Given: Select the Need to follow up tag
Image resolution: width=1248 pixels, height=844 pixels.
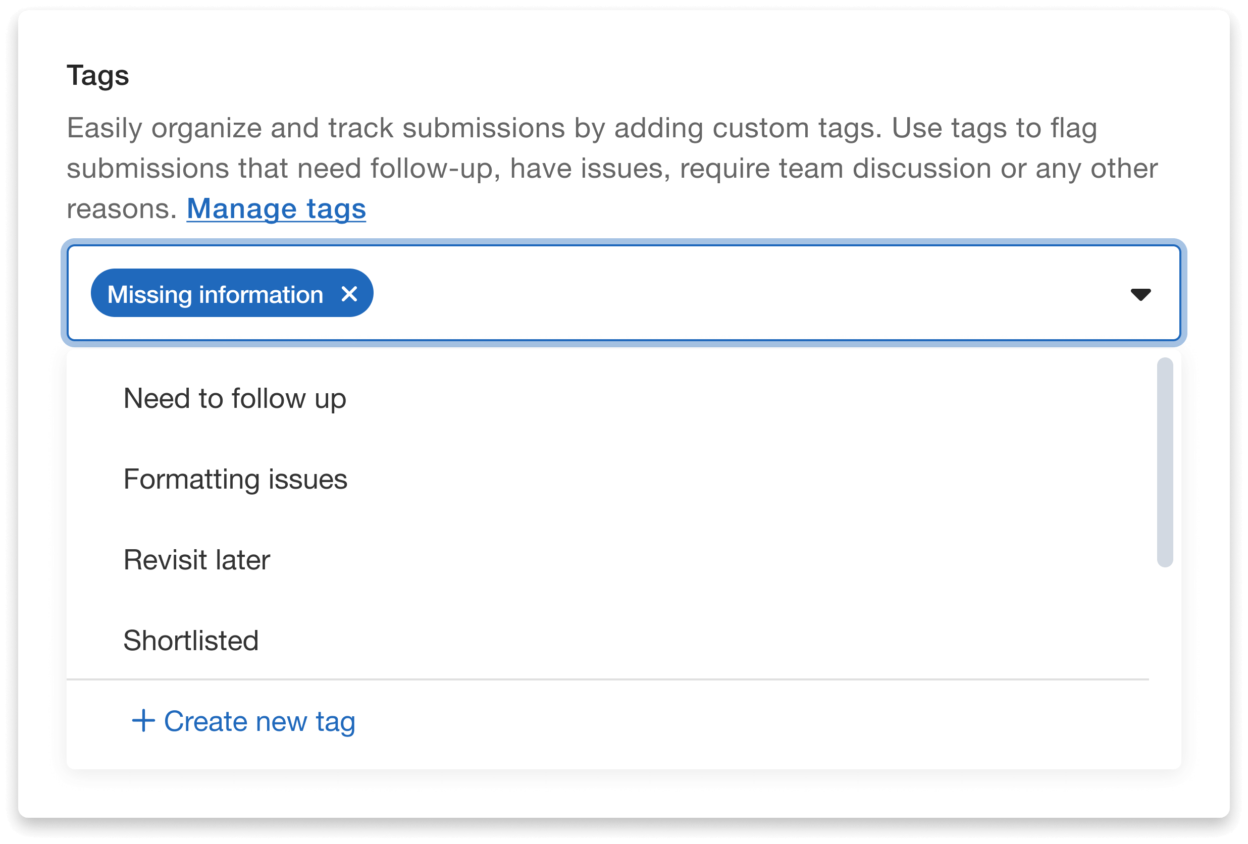Looking at the screenshot, I should (235, 398).
